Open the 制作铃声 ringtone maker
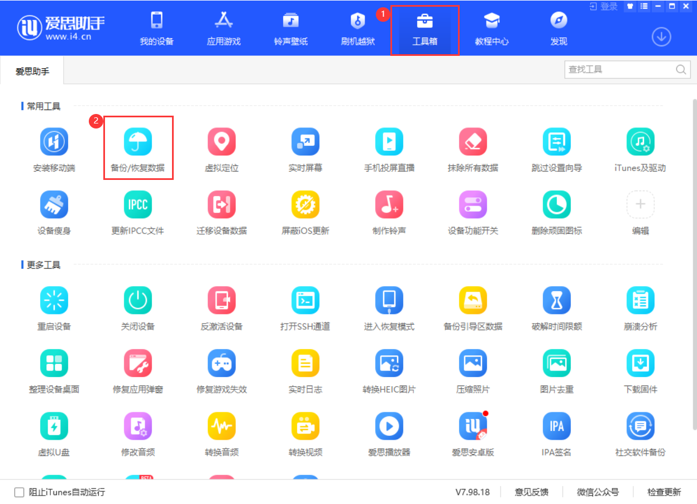Viewport: 697px width, 504px height. tap(389, 211)
